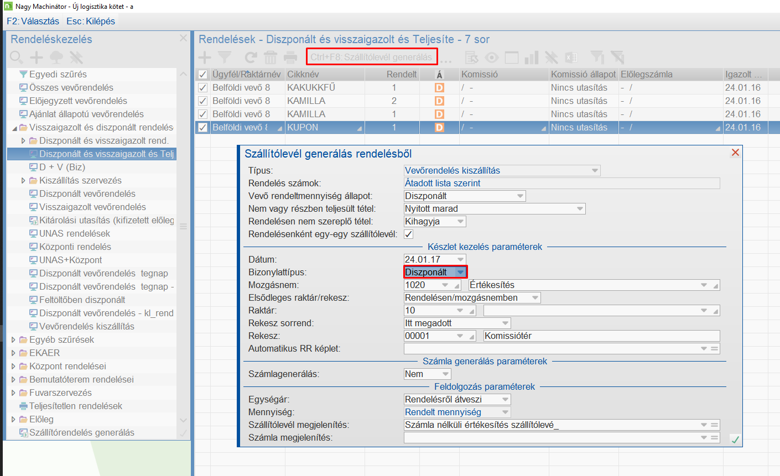Screen dimensions: 780x476
Task: Click the plus icon in Rendeléskezelés toolbar
Action: (37, 57)
